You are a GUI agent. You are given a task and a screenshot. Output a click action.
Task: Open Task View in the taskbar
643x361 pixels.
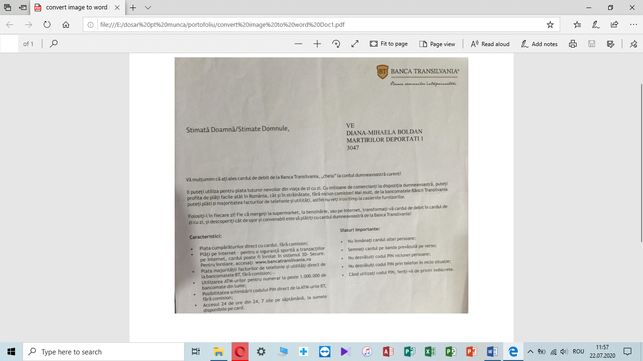(196, 352)
